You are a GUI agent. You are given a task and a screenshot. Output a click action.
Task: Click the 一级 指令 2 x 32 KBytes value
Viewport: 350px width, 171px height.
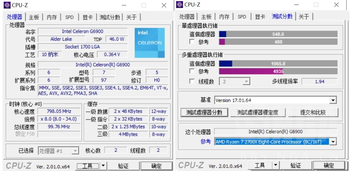point(128,119)
